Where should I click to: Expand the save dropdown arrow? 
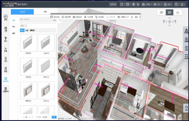click(130, 4)
